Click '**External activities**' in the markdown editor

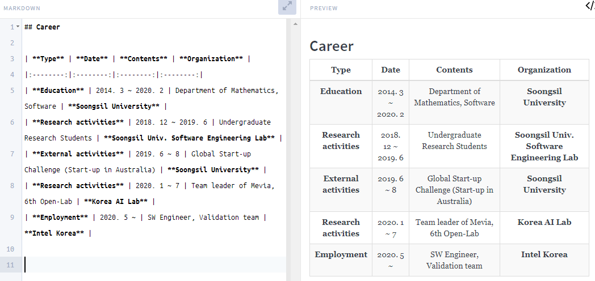[78, 154]
